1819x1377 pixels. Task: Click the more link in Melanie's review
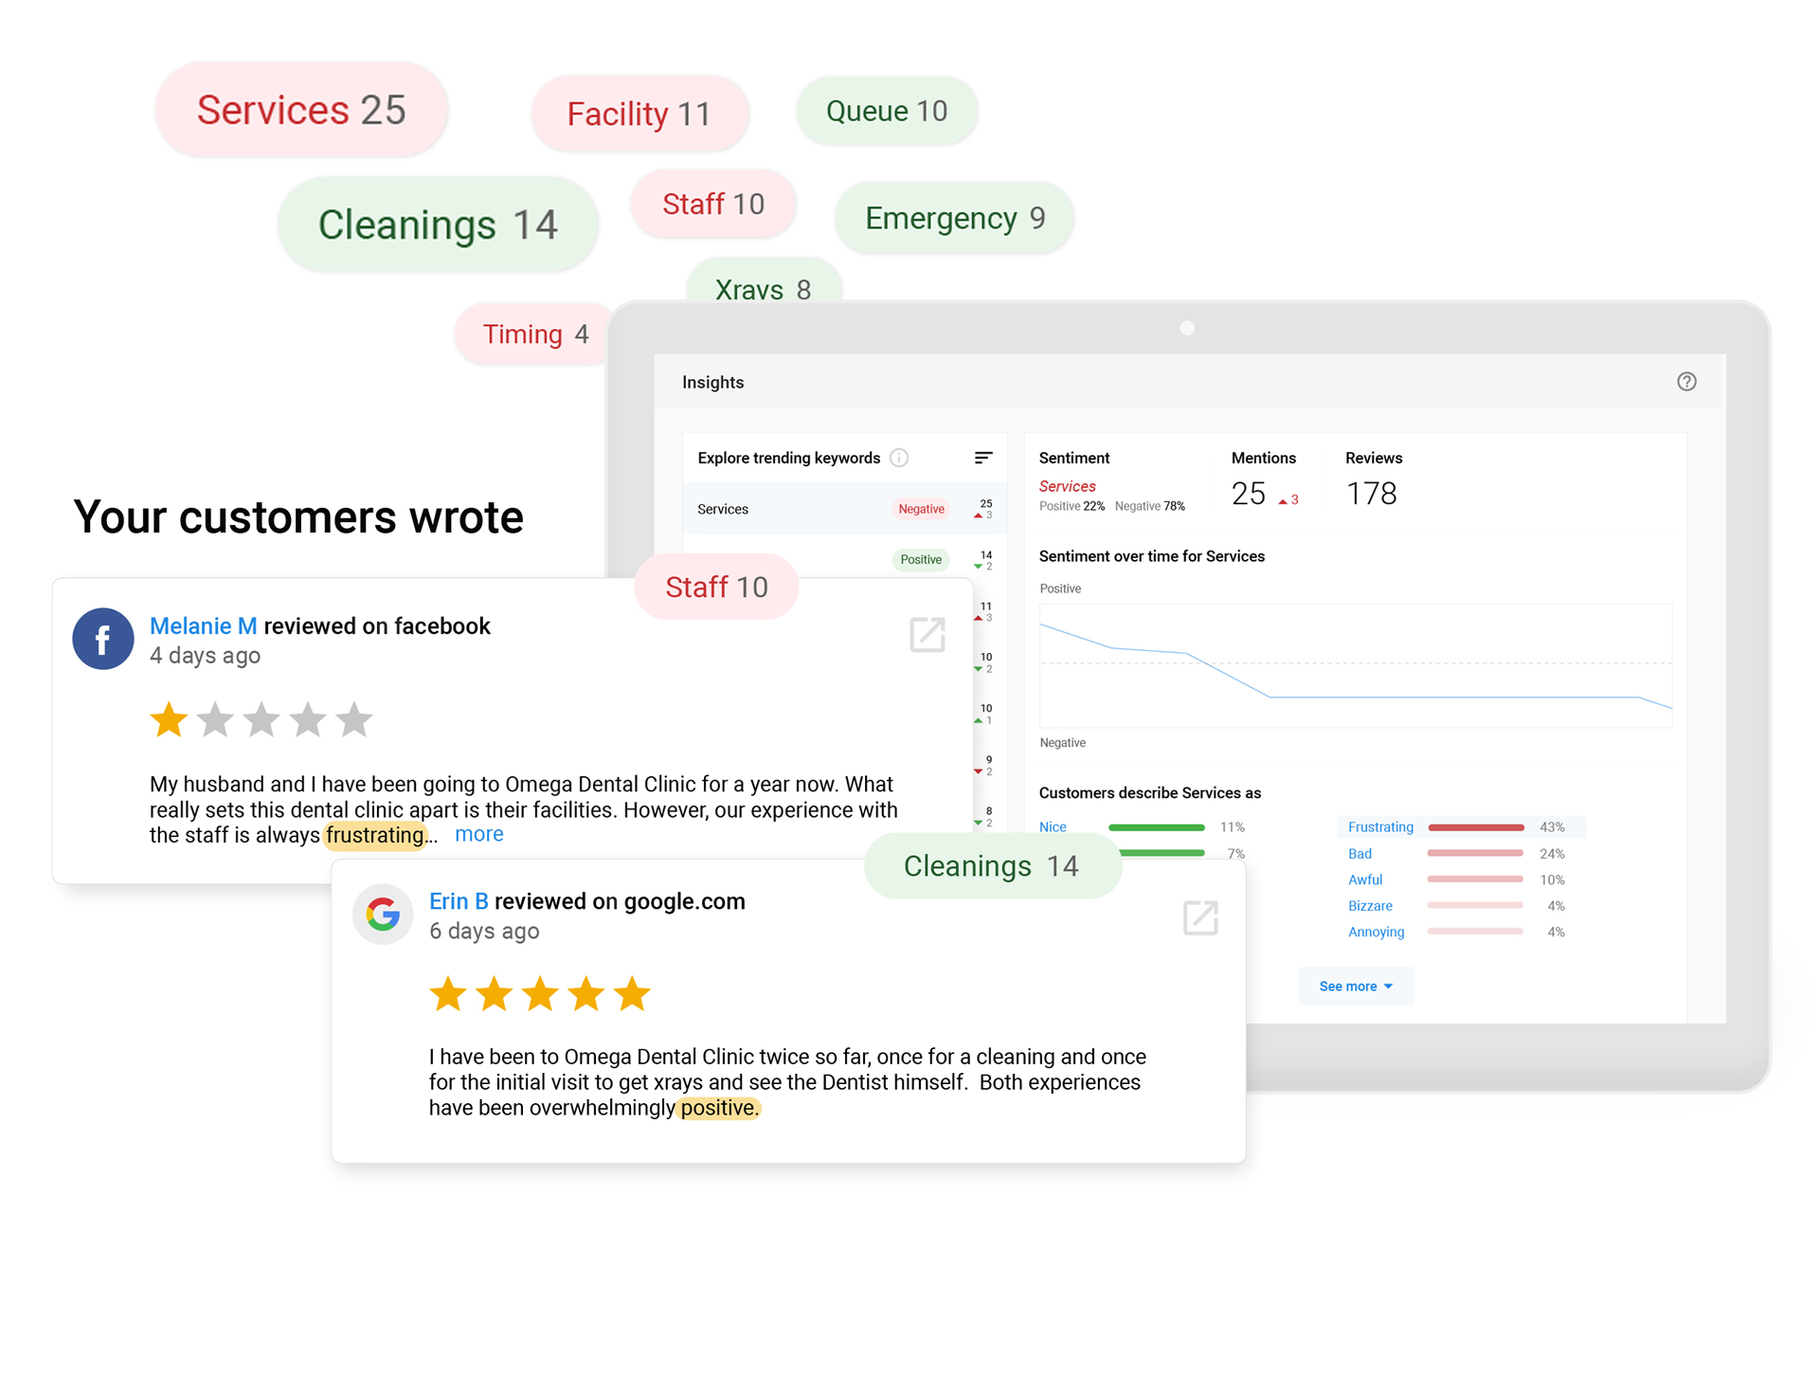point(478,834)
